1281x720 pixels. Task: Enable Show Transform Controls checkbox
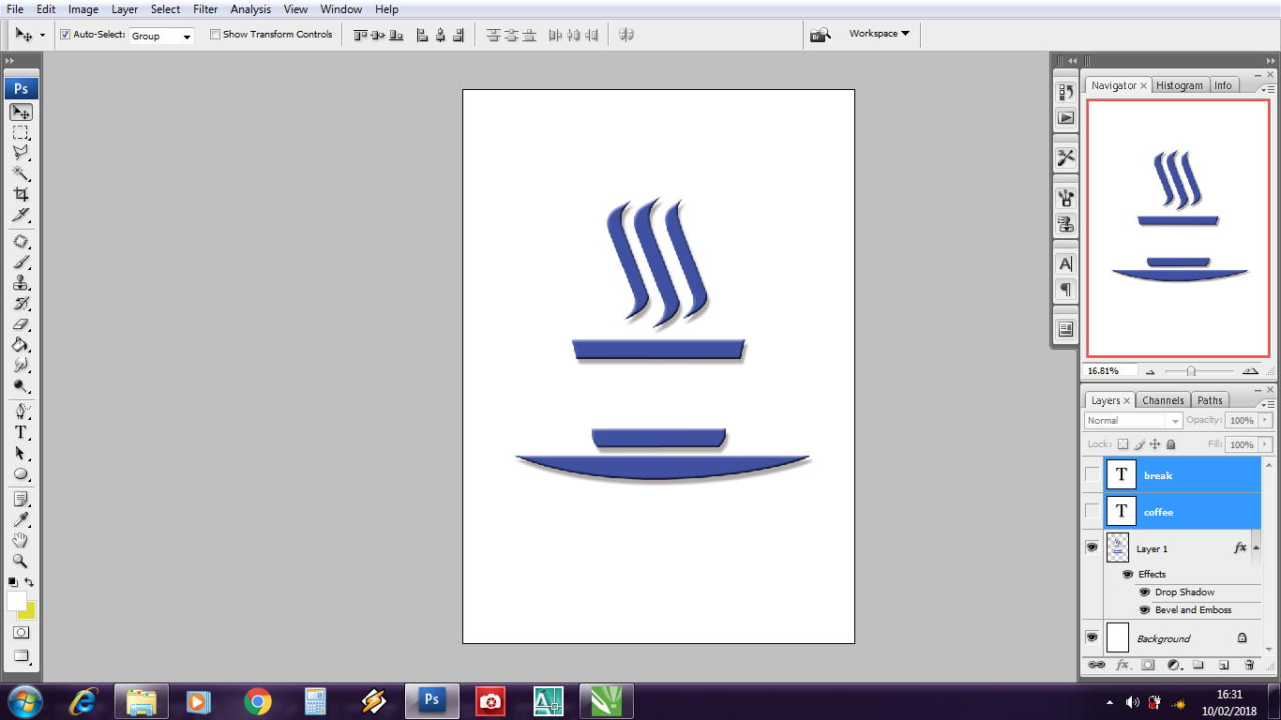click(x=215, y=35)
